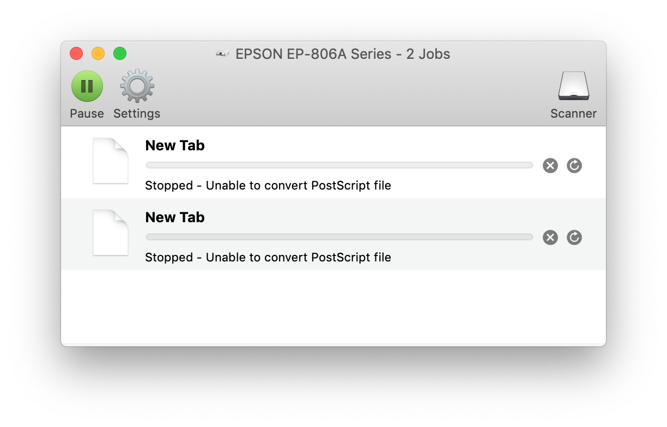The image size is (667, 427).
Task: Click the Settings label text
Action: tap(137, 114)
